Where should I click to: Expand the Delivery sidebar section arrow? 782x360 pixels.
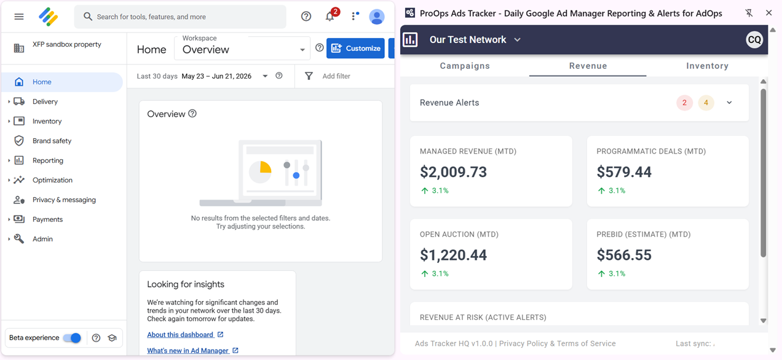pos(9,101)
